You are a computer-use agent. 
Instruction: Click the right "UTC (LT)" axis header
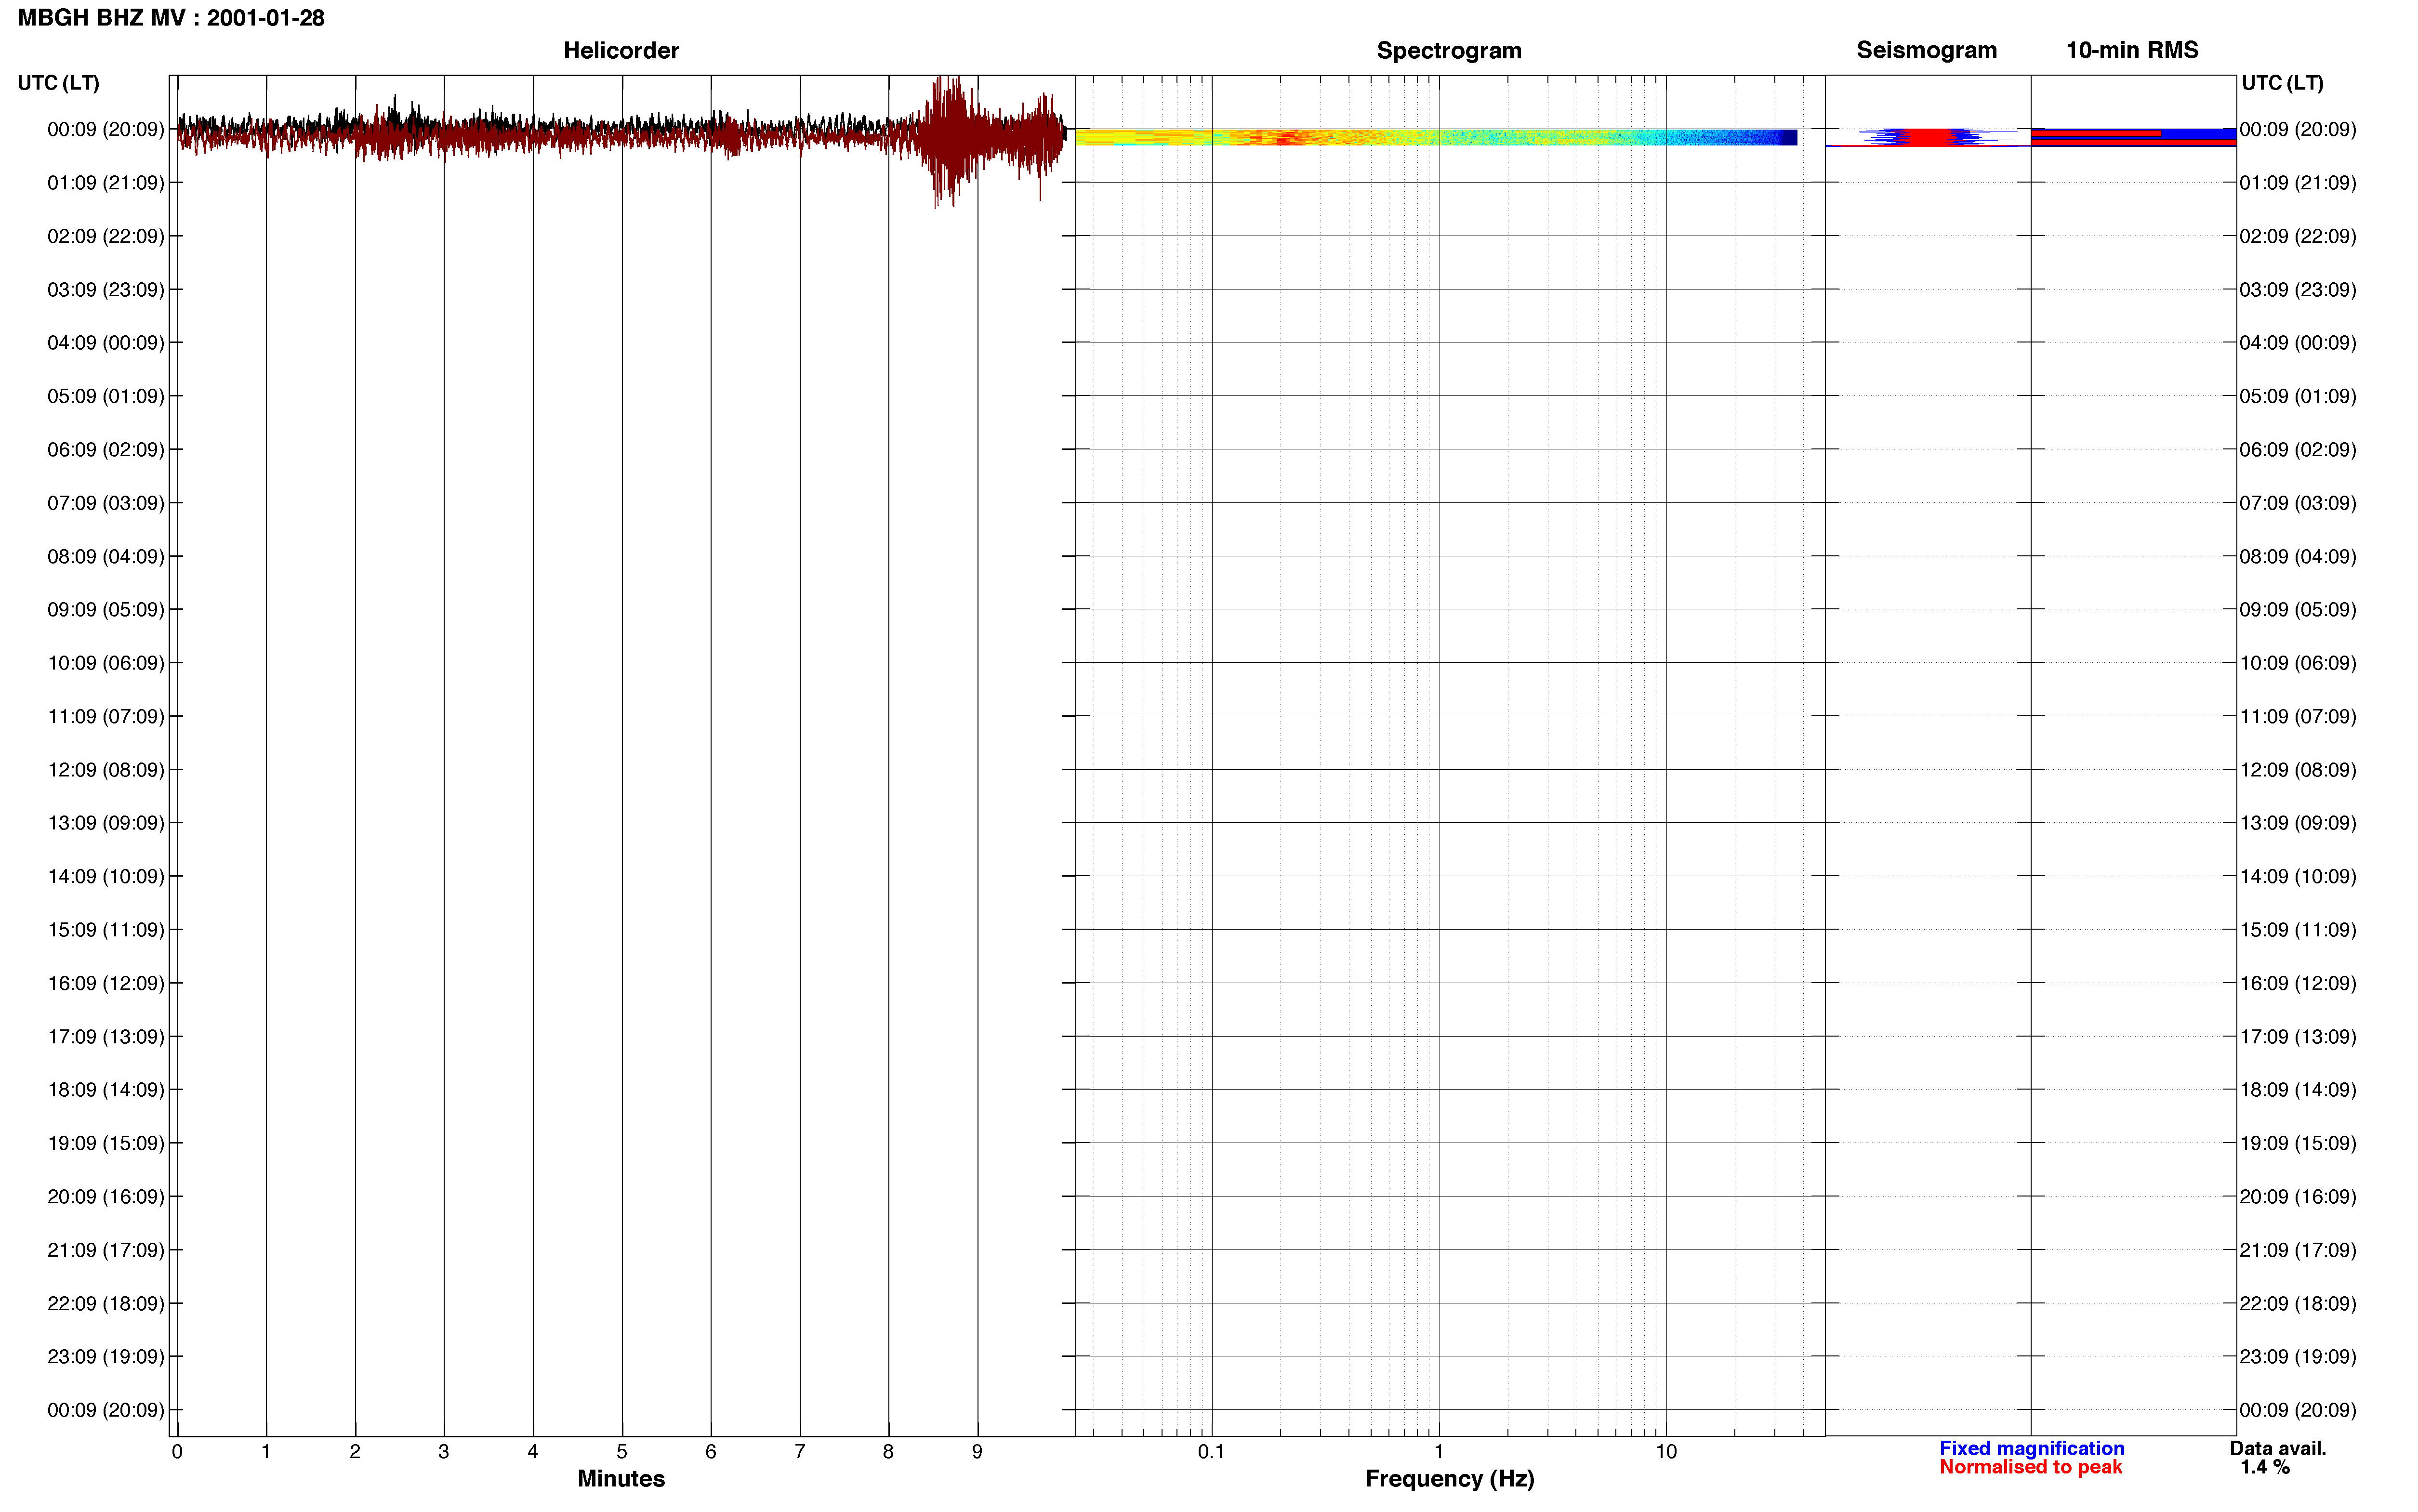pos(2282,83)
